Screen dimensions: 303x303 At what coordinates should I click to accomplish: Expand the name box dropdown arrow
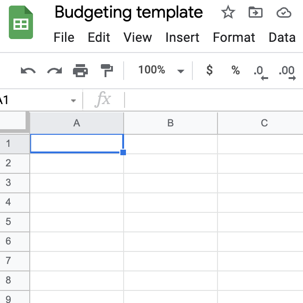[x=73, y=100]
